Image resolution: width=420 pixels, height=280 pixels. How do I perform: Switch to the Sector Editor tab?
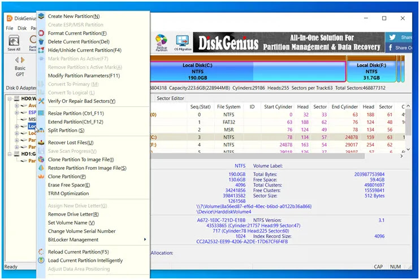pyautogui.click(x=170, y=98)
